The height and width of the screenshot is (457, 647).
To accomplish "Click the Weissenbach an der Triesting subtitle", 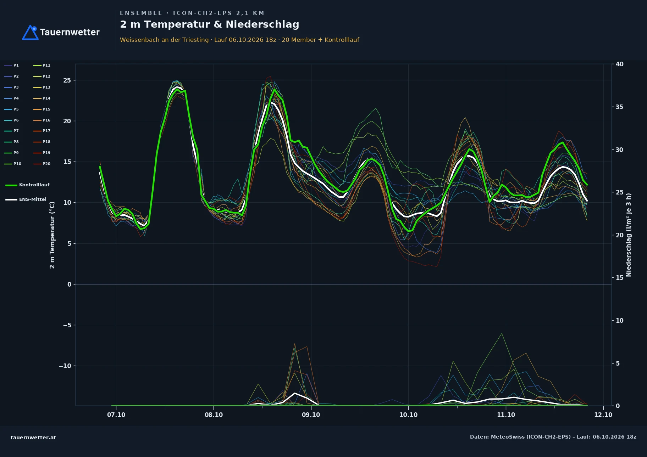I will pyautogui.click(x=239, y=40).
